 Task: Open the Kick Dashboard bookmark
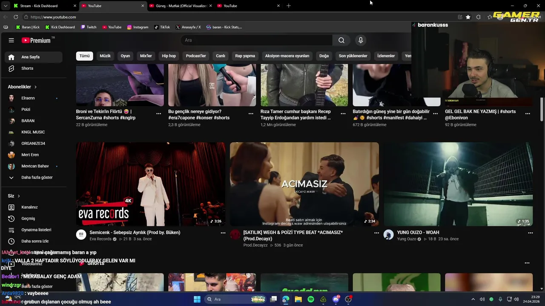coord(60,27)
